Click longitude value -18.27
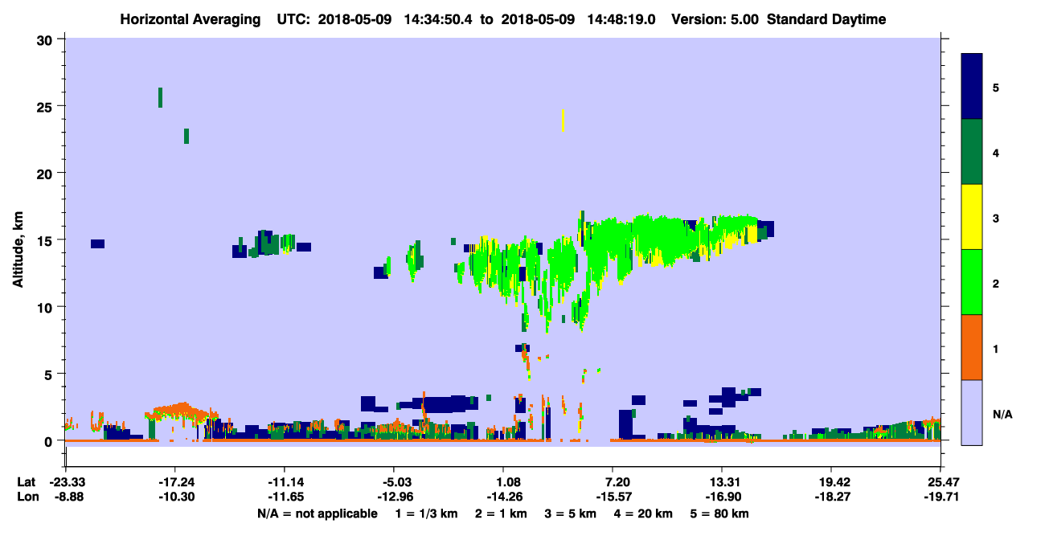The height and width of the screenshot is (536, 1045). (831, 497)
